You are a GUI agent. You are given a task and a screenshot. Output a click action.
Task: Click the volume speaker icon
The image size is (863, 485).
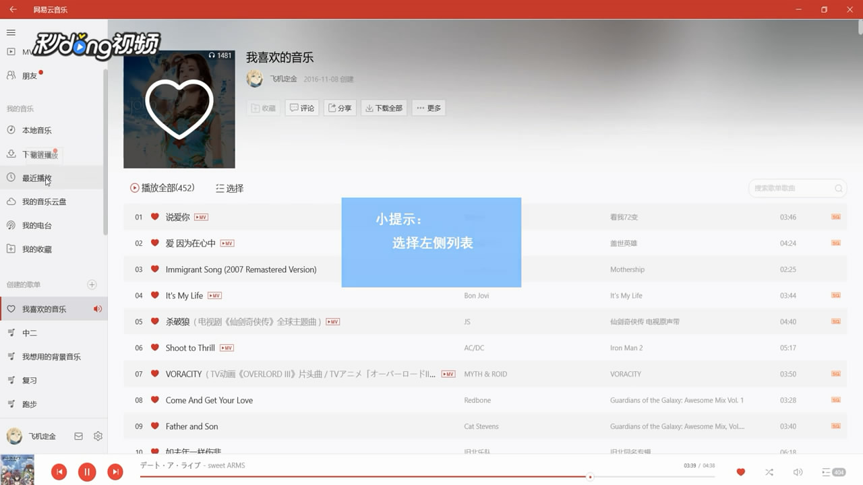coord(798,472)
